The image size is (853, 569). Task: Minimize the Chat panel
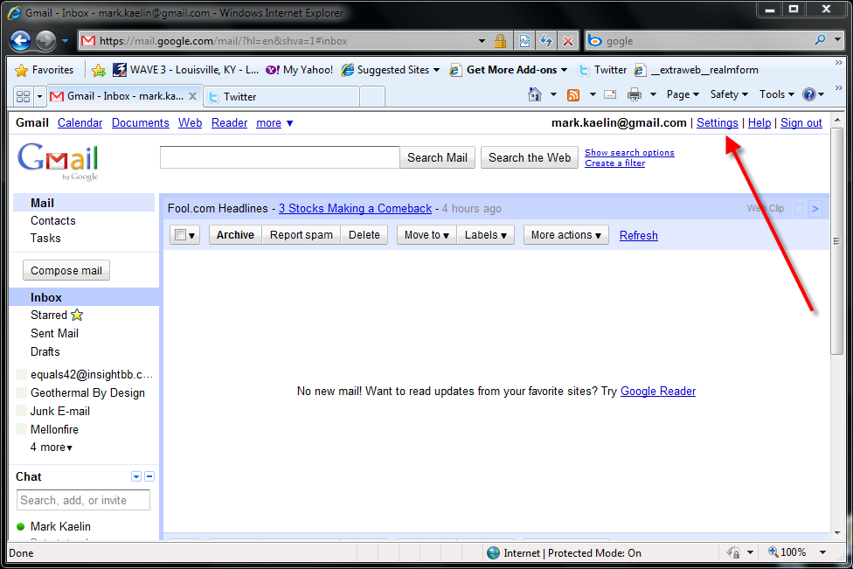click(x=149, y=476)
